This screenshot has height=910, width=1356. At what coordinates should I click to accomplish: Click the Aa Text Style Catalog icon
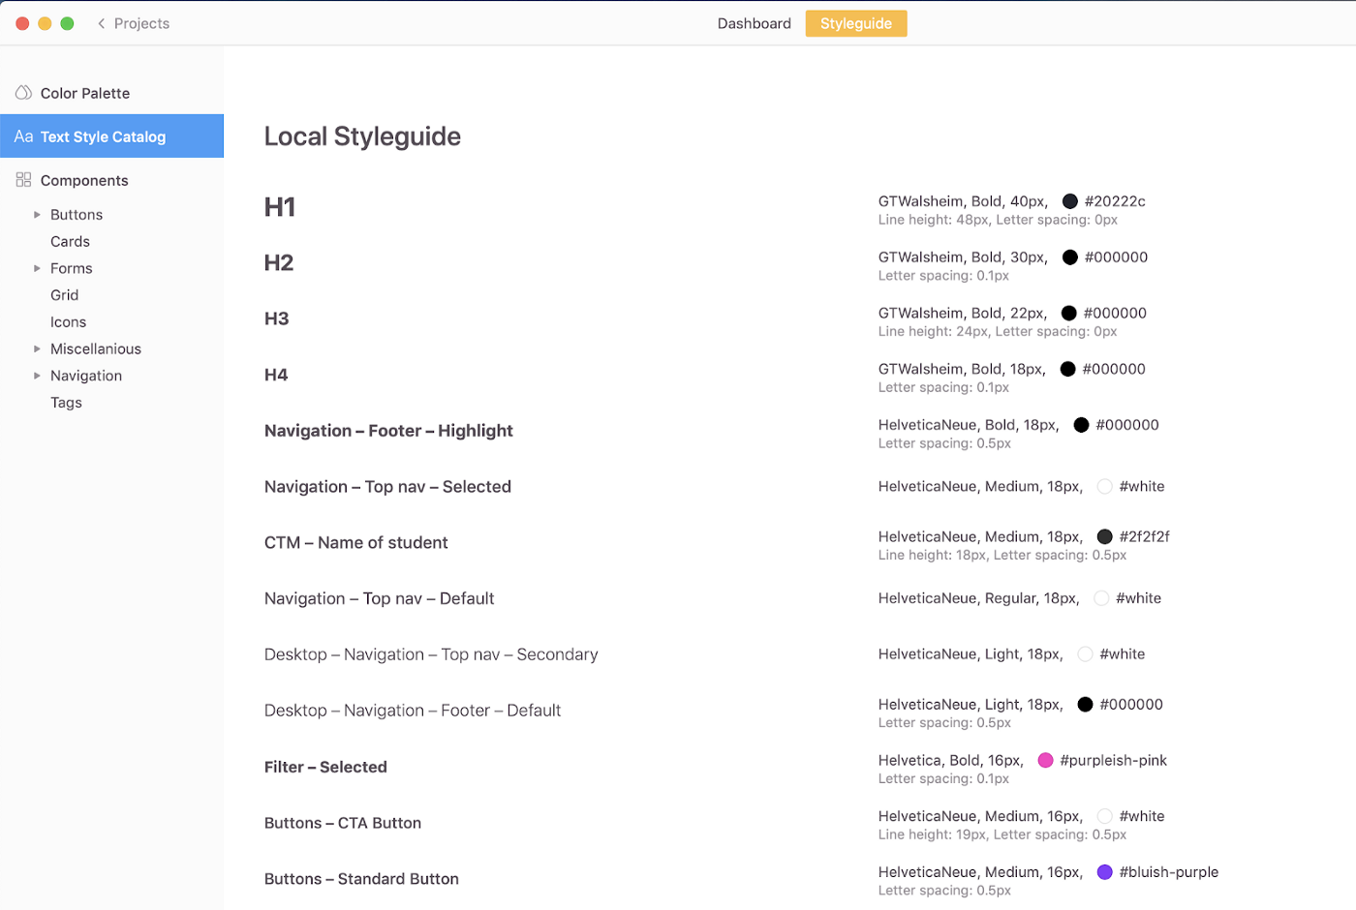coord(23,136)
